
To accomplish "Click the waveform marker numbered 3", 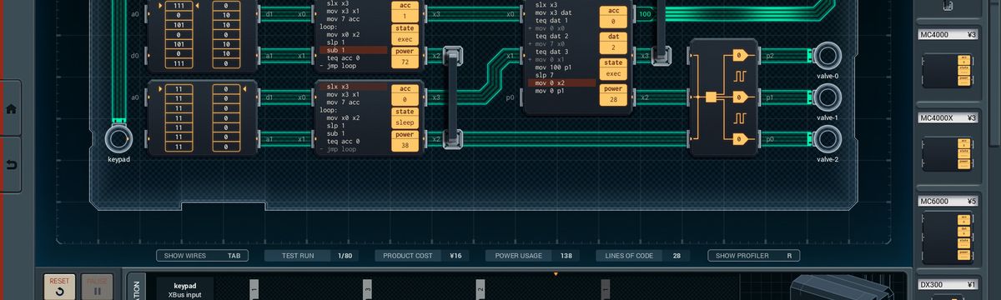I will [367, 289].
